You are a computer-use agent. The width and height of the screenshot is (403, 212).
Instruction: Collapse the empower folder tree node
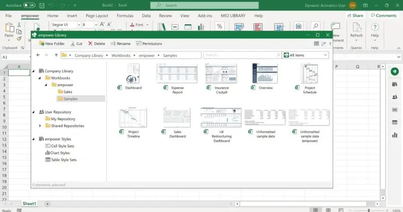click(46, 85)
